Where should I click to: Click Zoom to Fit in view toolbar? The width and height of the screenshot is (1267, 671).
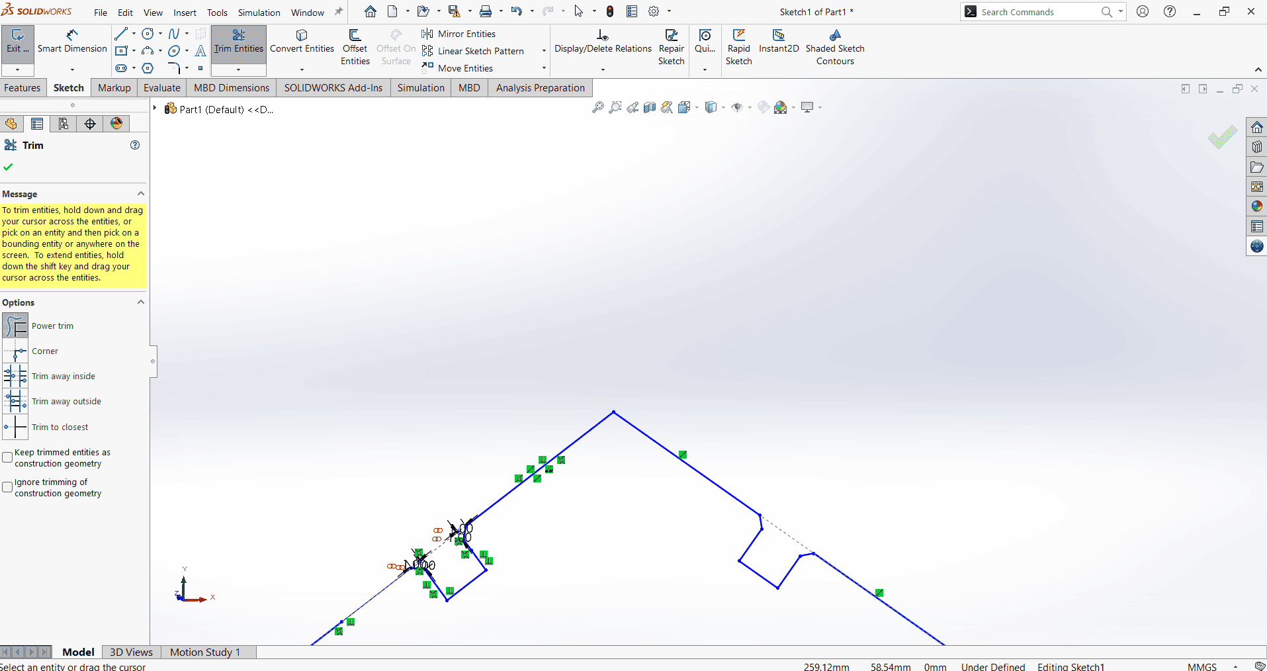[598, 107]
